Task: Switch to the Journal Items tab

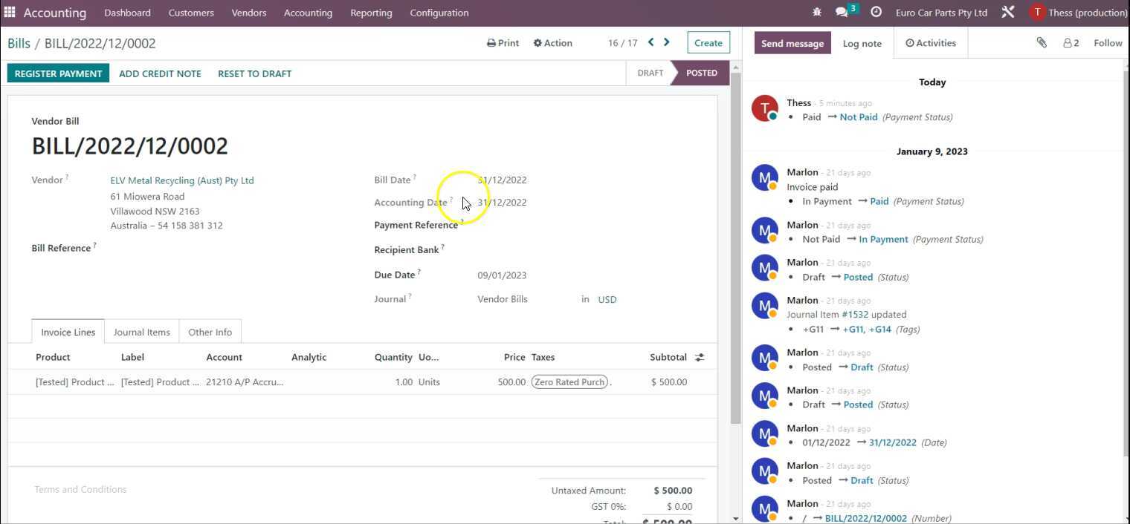Action: 141,332
